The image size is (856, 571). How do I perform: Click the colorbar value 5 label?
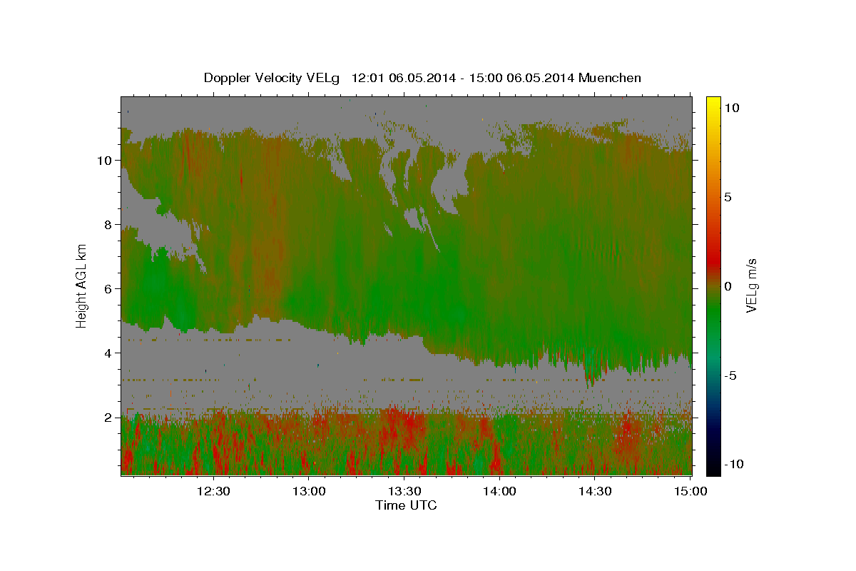point(728,196)
